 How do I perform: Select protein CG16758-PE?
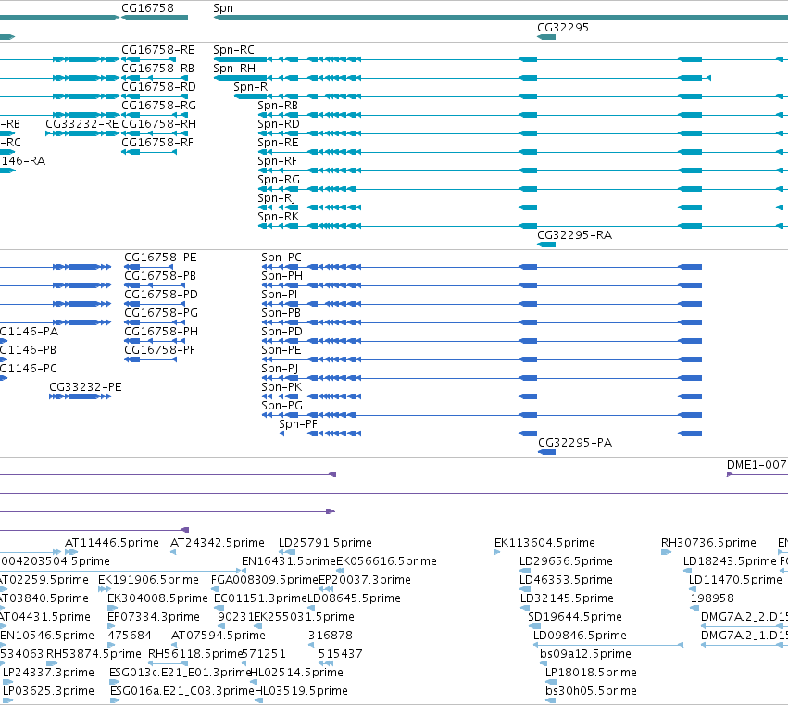click(160, 258)
